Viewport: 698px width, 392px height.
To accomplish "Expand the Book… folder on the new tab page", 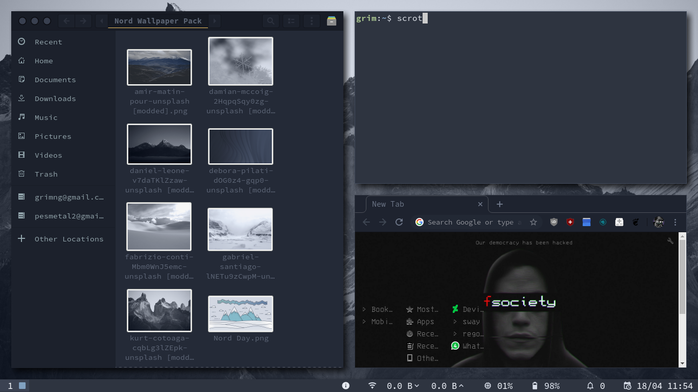I will (x=378, y=309).
